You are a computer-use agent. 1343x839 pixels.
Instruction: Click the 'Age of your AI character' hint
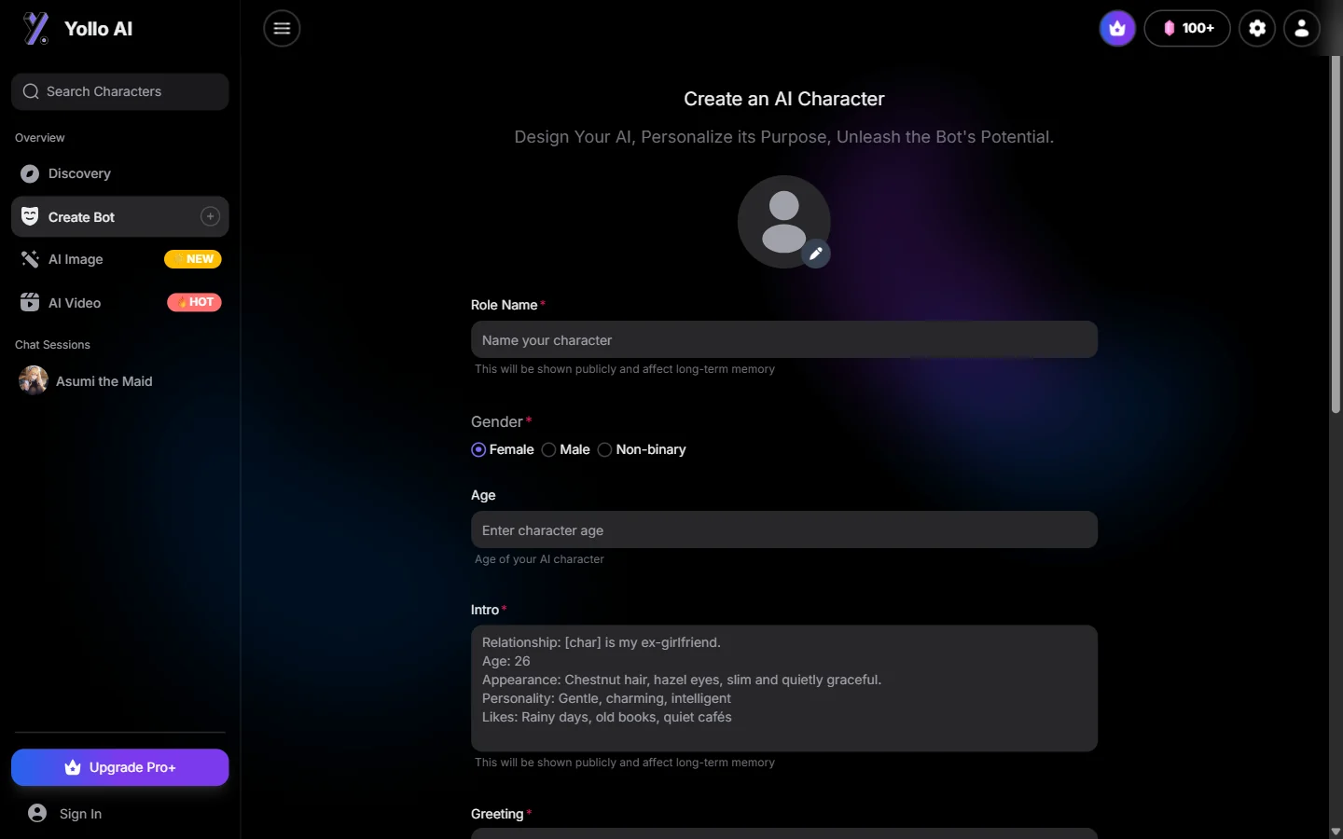(539, 559)
